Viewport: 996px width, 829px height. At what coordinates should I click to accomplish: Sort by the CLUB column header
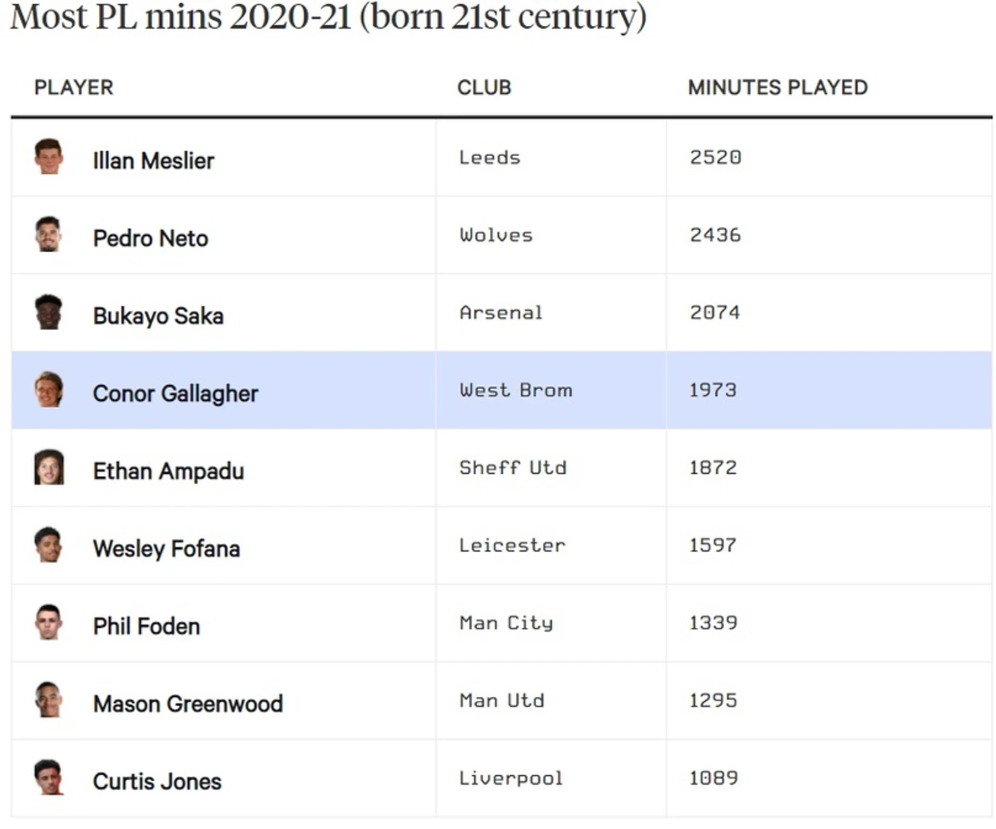click(x=484, y=87)
